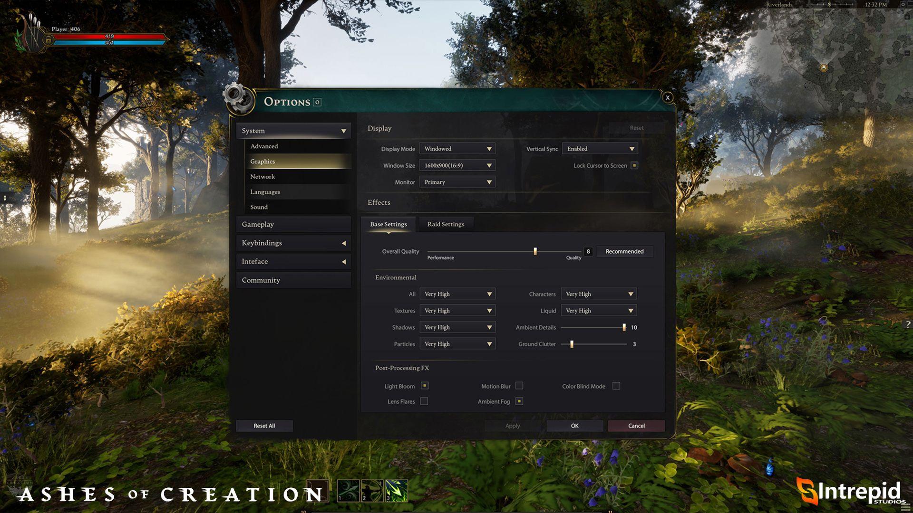Open the Textures quality dropdown
The width and height of the screenshot is (913, 513).
(457, 311)
